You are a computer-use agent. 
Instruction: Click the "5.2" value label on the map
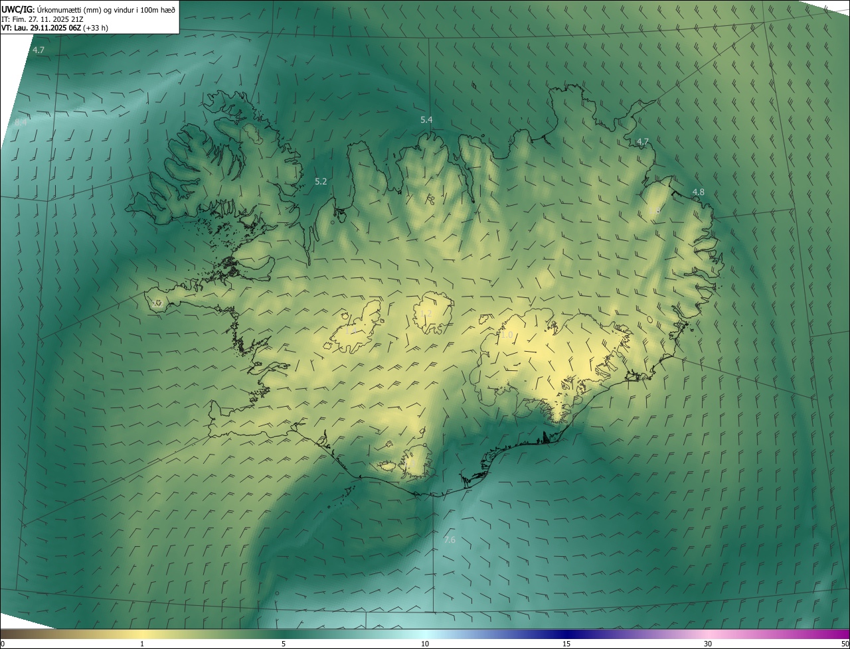(321, 181)
